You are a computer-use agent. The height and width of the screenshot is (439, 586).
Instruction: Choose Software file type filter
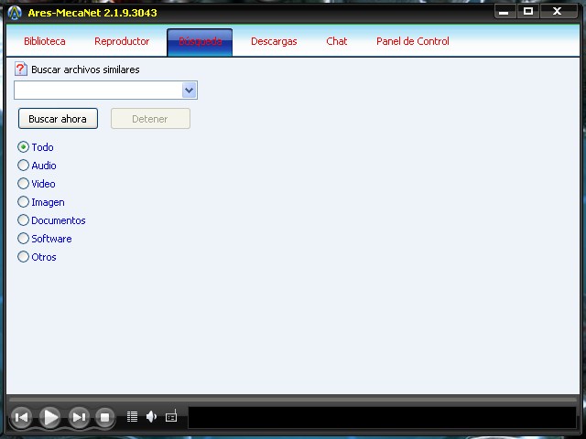(x=23, y=239)
